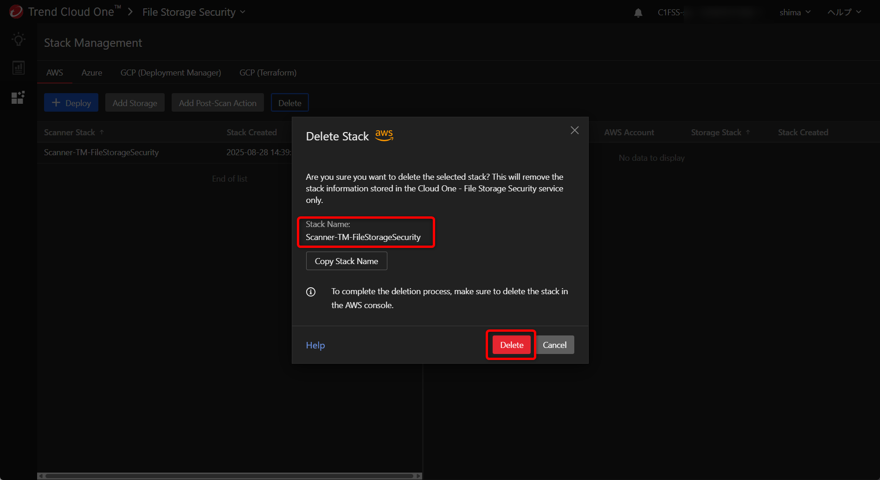Switch to the AWS tab

pyautogui.click(x=55, y=73)
